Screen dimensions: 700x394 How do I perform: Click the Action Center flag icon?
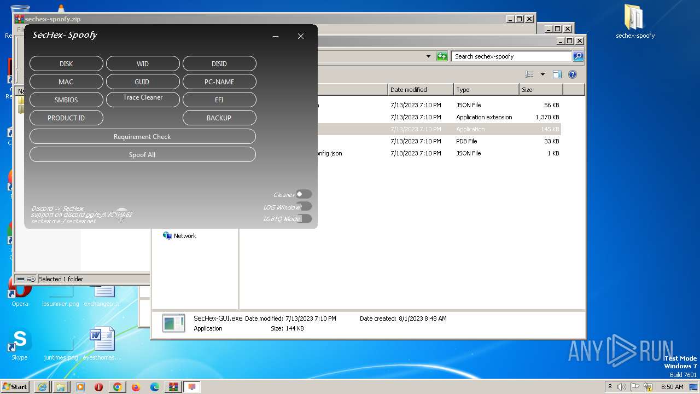pos(635,387)
